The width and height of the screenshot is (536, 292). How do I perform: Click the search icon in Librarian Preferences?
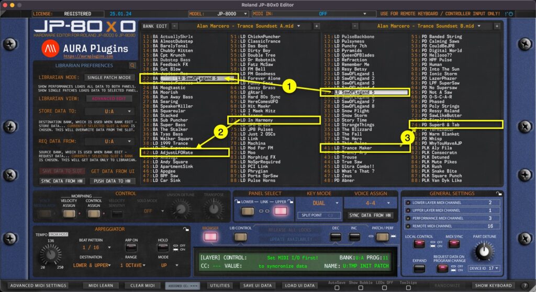(132, 65)
